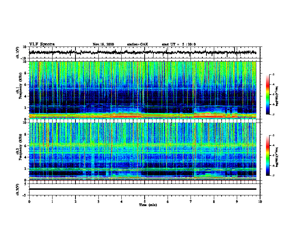Click the '7' time axis tick label
293x226 pixels.
pos(191,202)
